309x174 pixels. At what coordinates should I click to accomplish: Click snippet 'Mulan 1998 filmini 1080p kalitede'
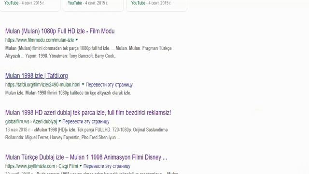pyautogui.click(x=68, y=93)
